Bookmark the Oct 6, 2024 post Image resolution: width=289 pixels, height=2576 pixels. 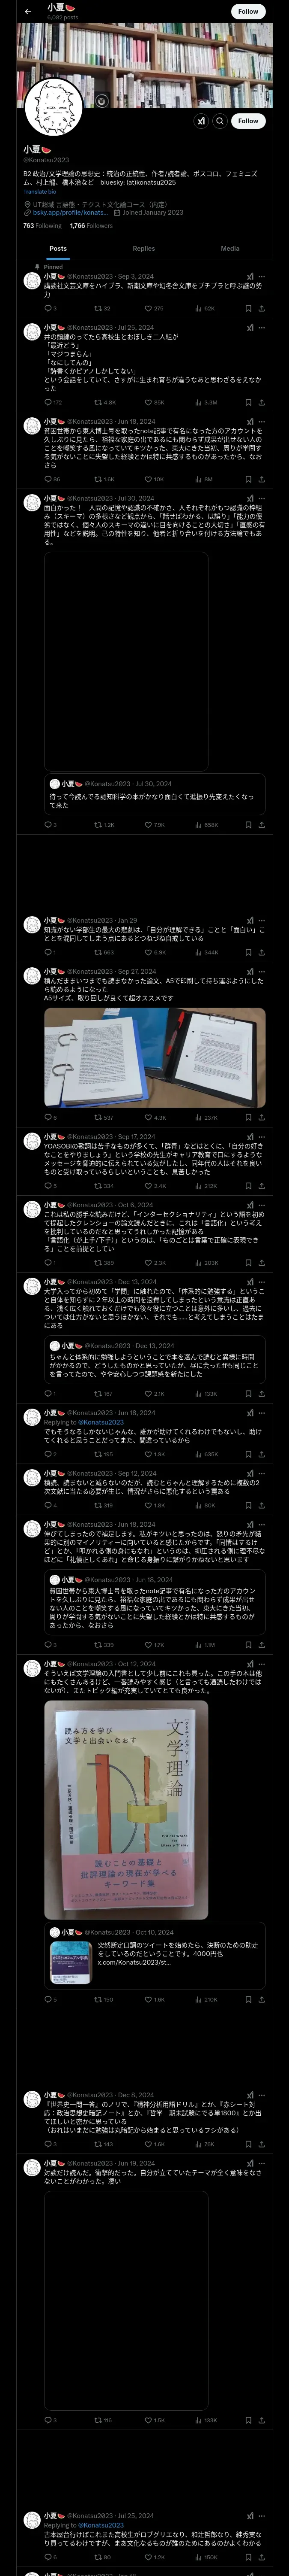pyautogui.click(x=248, y=1263)
